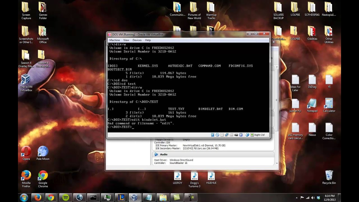The height and width of the screenshot is (202, 359).
Task: Click the Command Prompt taskbar icon
Action: 93,198
